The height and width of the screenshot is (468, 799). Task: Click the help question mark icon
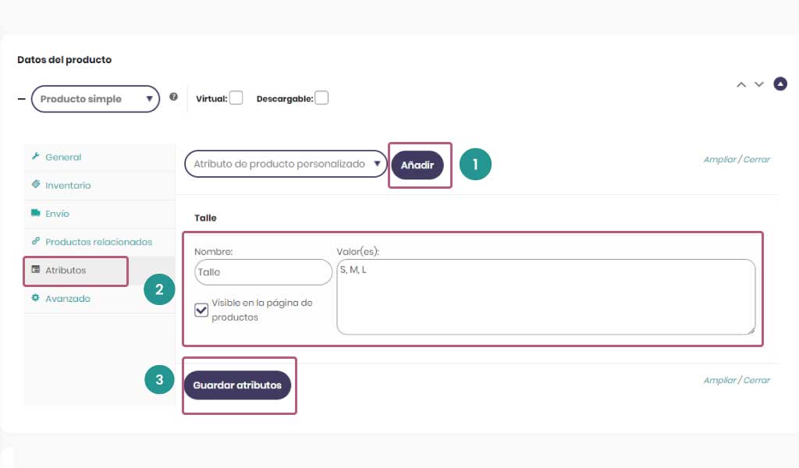click(174, 97)
